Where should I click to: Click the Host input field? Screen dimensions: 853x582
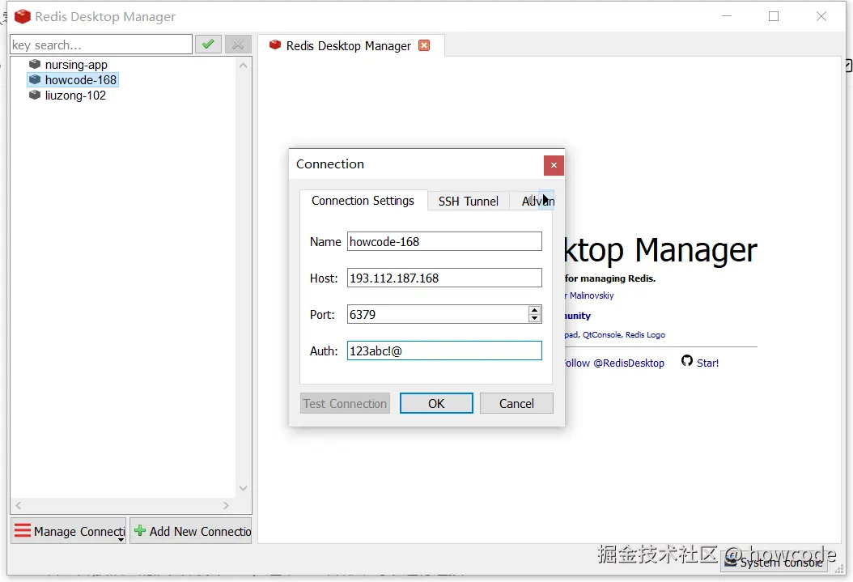click(444, 278)
